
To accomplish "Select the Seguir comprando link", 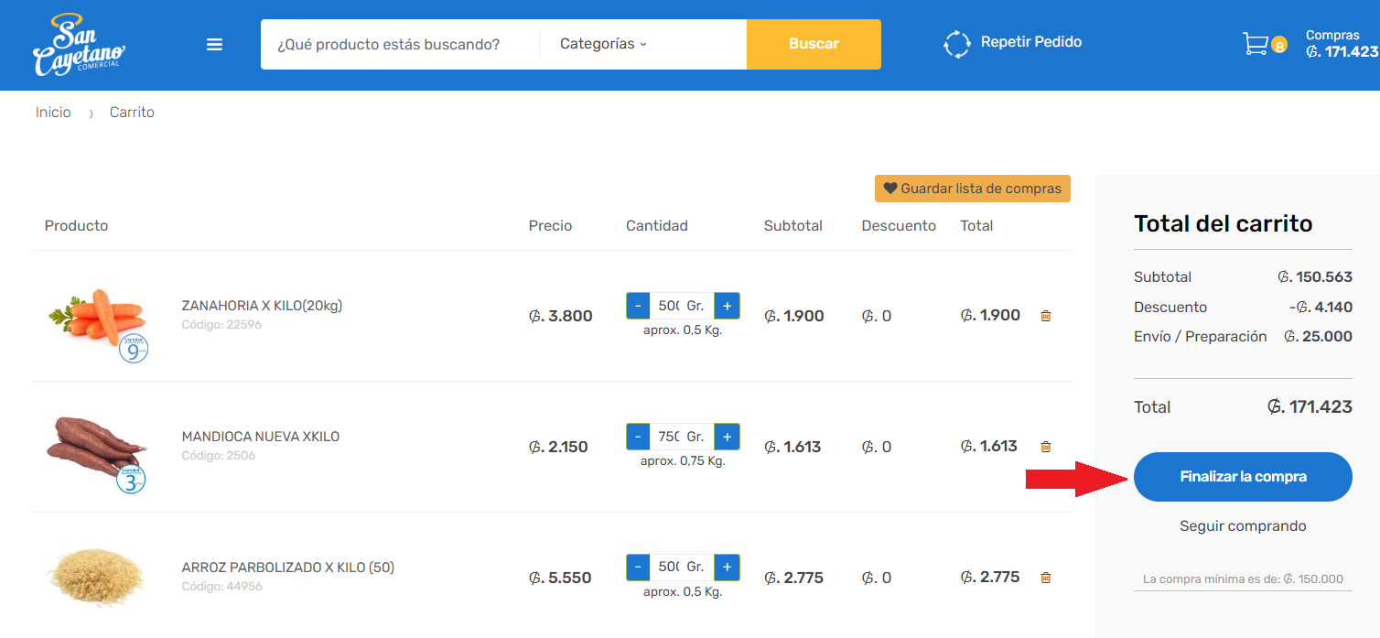I will click(x=1243, y=526).
